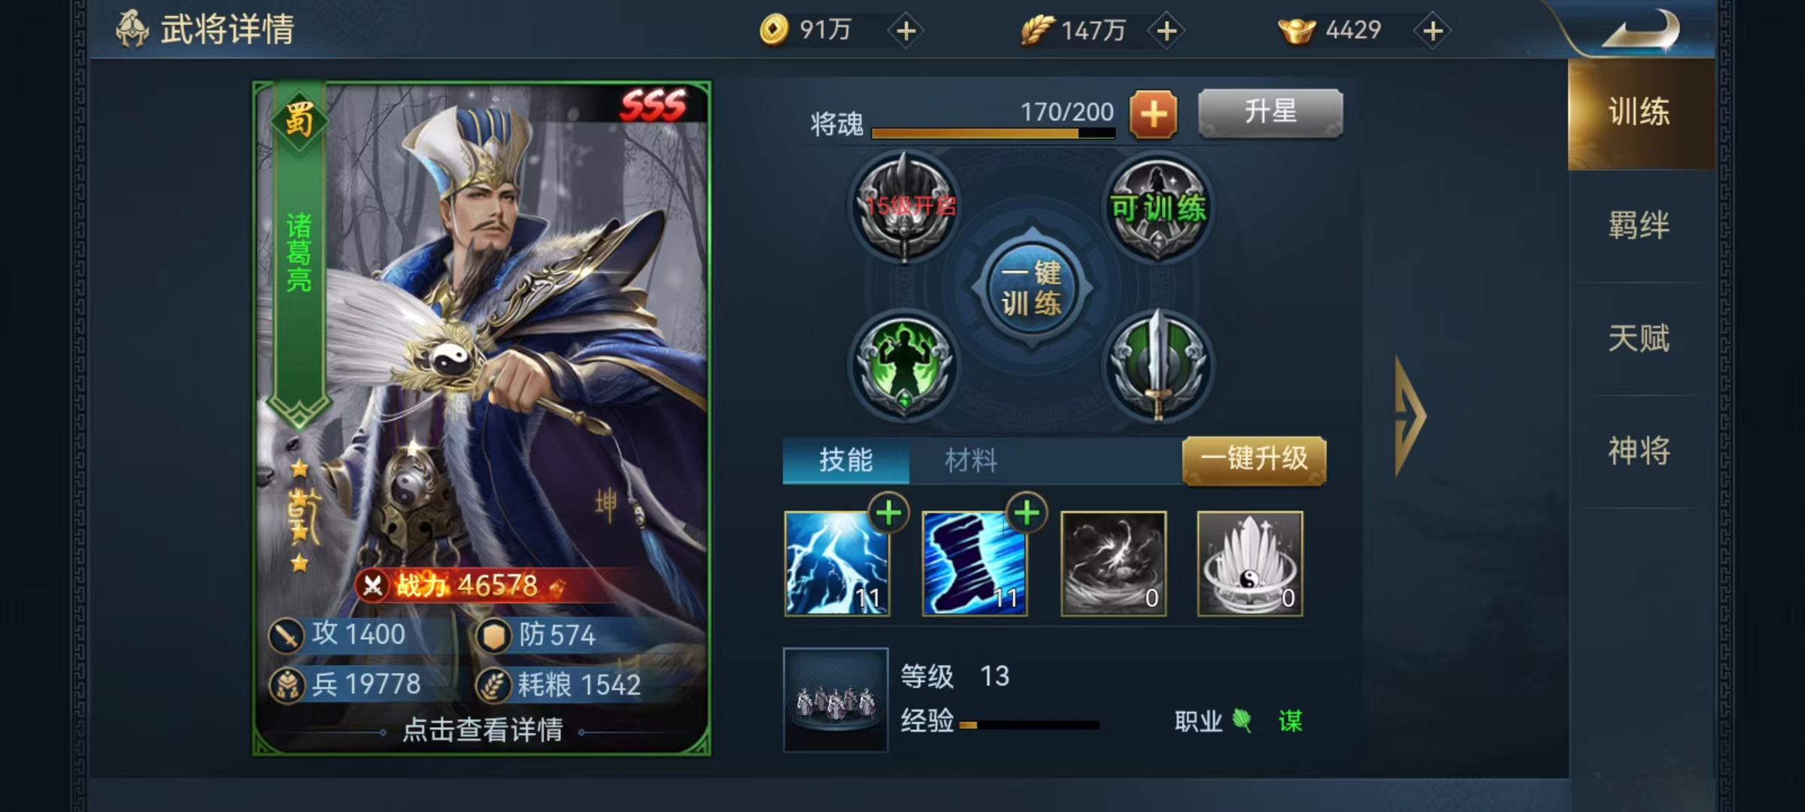
Task: Open the 羁绊 bonds side tab
Action: (1640, 226)
